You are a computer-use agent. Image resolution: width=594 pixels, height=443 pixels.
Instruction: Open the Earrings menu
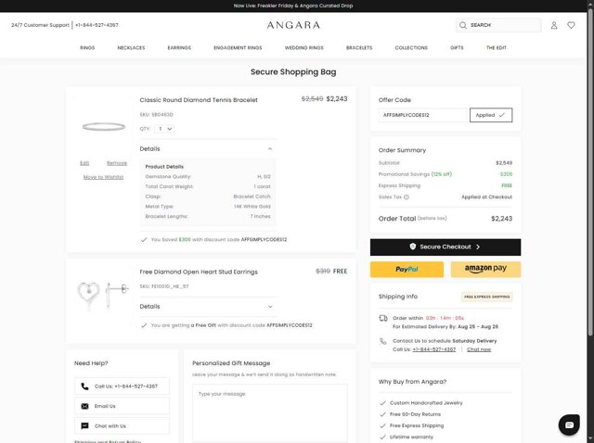click(179, 47)
